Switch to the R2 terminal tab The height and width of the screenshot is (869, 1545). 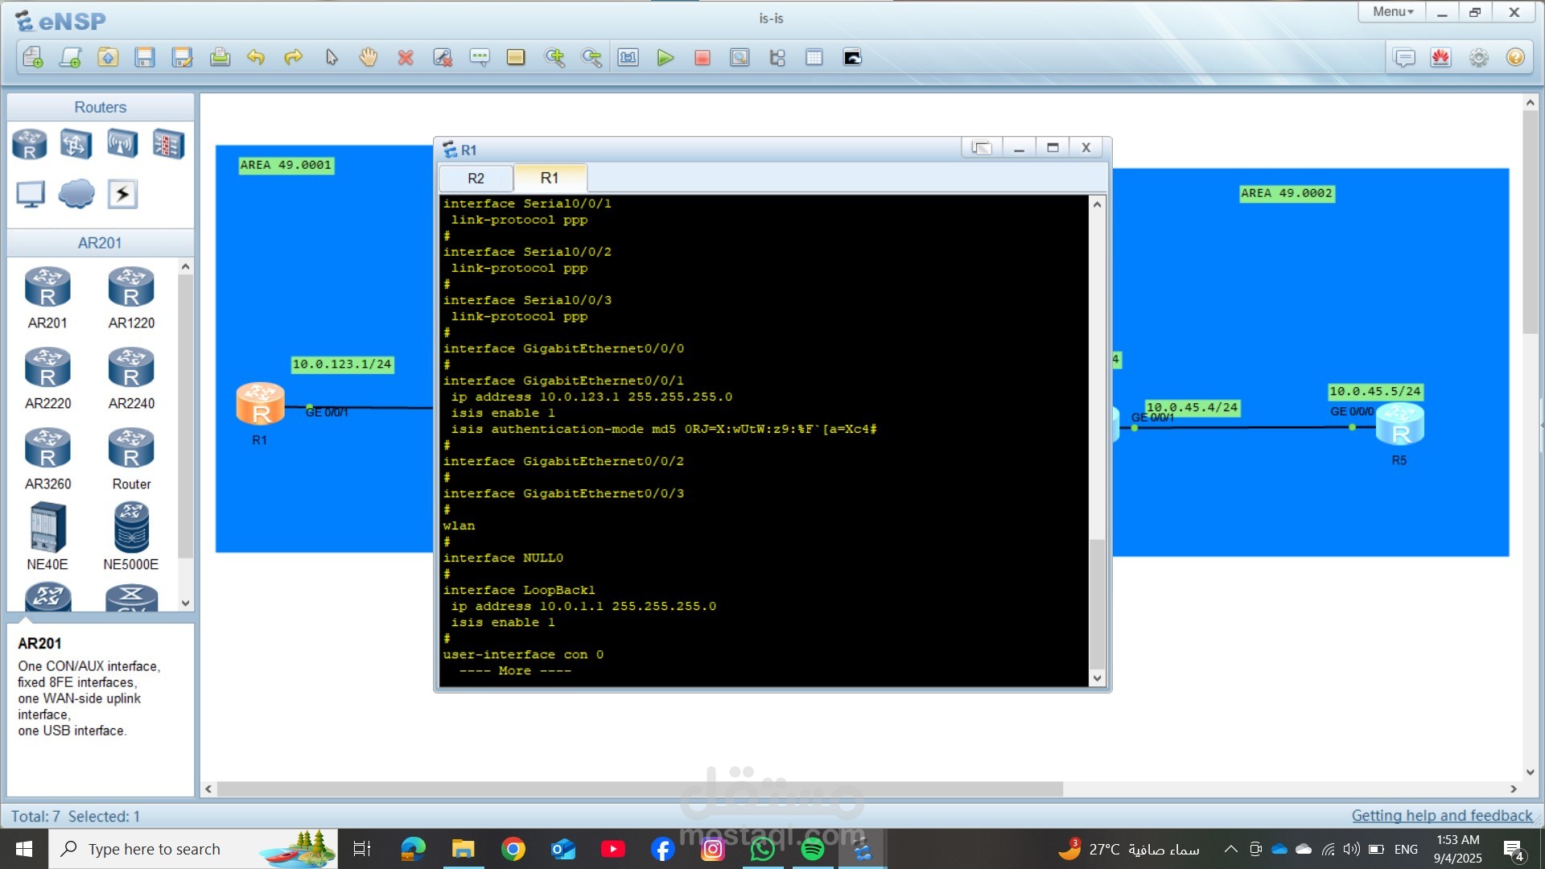[476, 179]
